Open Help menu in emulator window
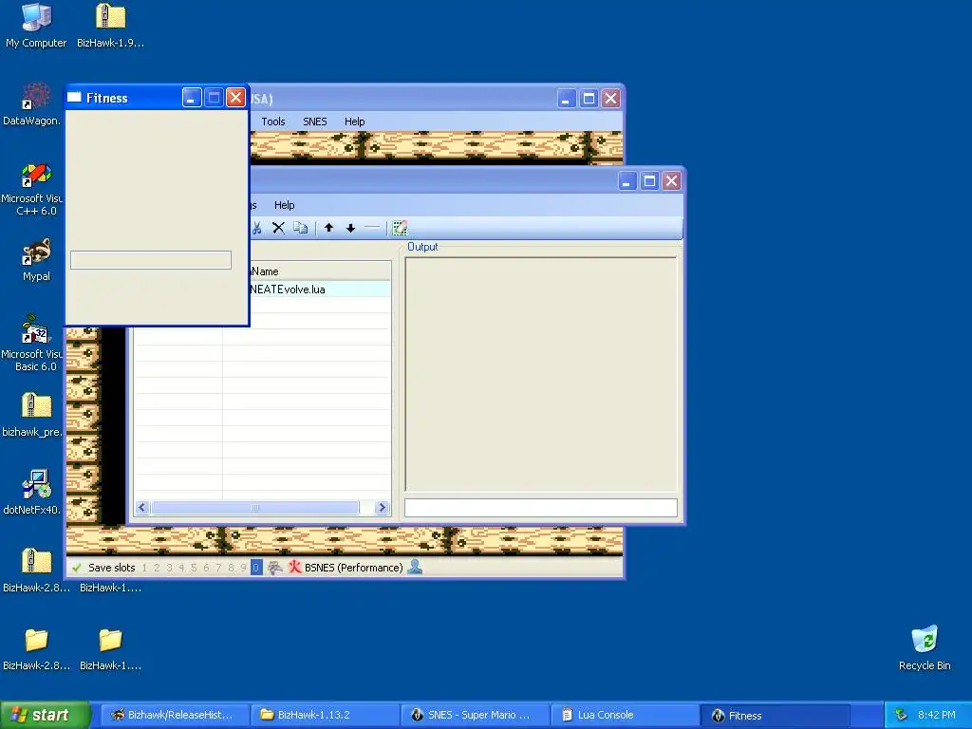The image size is (972, 729). [x=355, y=121]
